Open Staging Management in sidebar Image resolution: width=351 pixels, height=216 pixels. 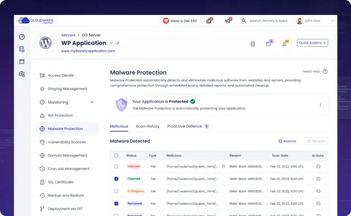68,89
